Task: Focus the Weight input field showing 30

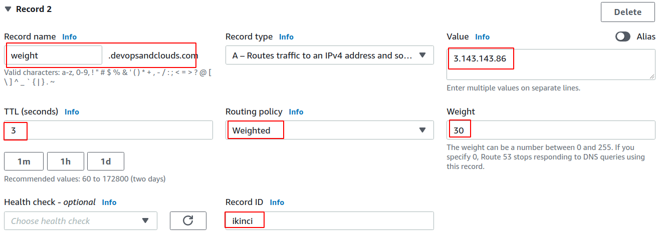Action: (x=551, y=130)
